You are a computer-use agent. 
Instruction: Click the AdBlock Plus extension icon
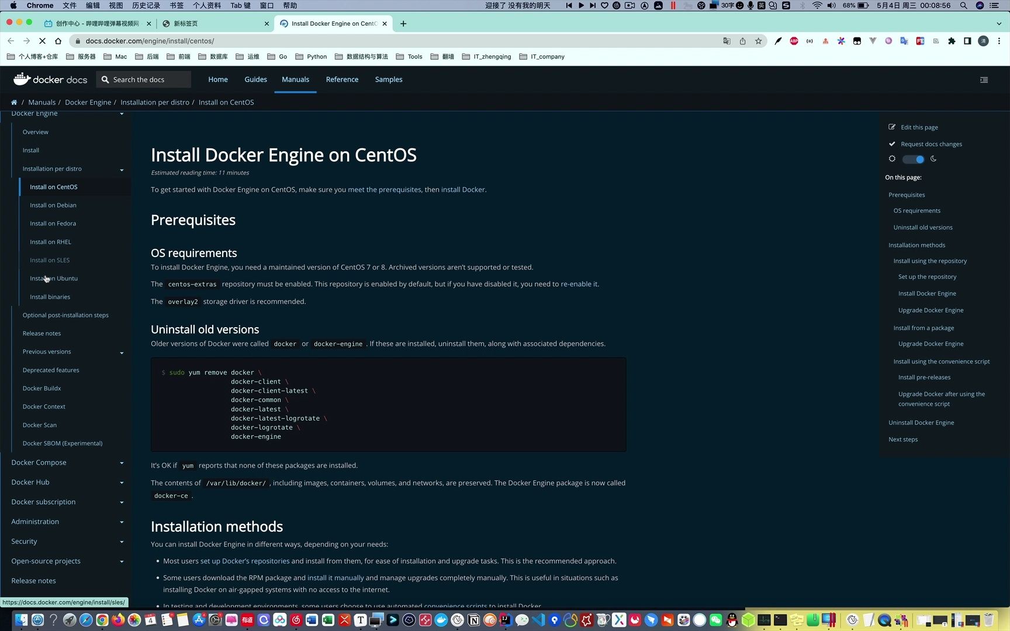tap(794, 41)
